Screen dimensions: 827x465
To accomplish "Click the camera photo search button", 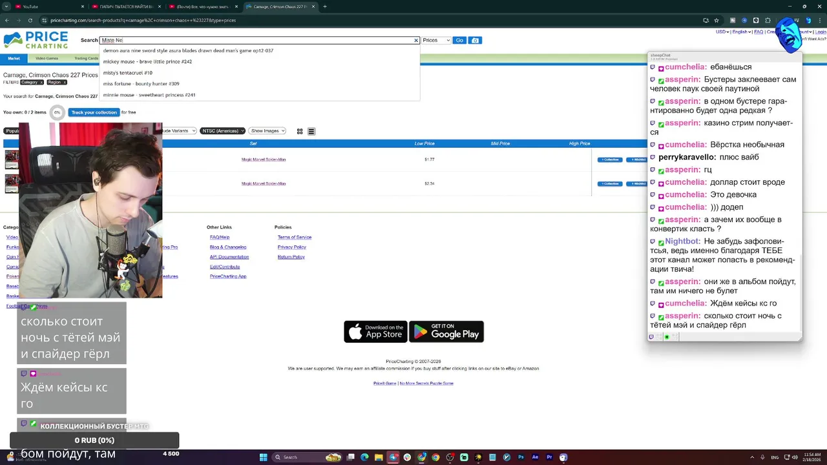I will [475, 40].
